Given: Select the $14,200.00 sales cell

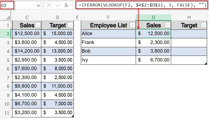Looking at the screenshot, I should 27,51.
